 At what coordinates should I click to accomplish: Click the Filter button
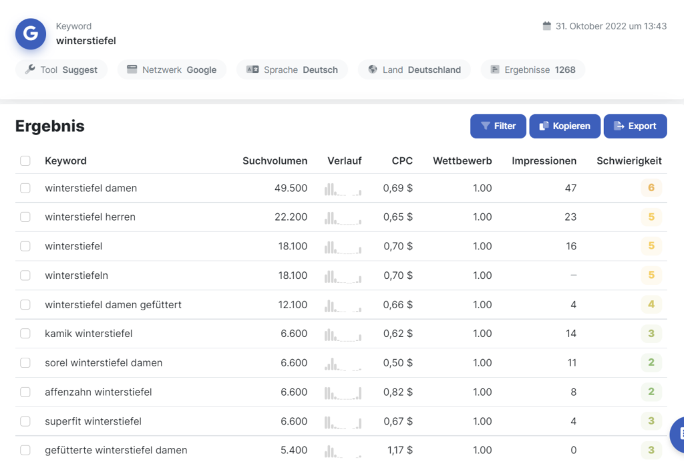tap(498, 126)
